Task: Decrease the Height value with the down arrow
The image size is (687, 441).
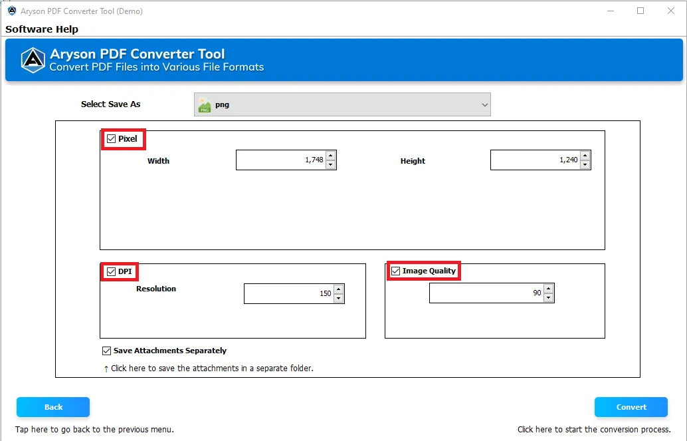Action: (585, 164)
